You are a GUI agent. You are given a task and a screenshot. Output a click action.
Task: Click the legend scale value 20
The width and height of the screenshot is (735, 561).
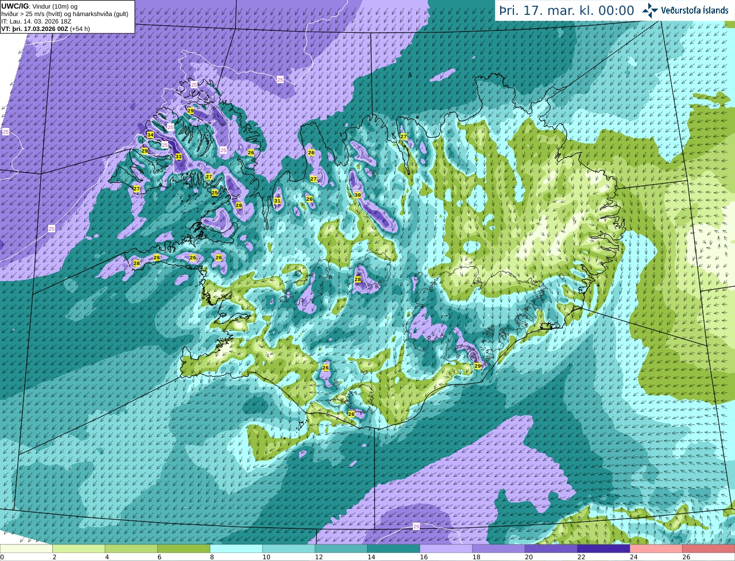click(528, 557)
